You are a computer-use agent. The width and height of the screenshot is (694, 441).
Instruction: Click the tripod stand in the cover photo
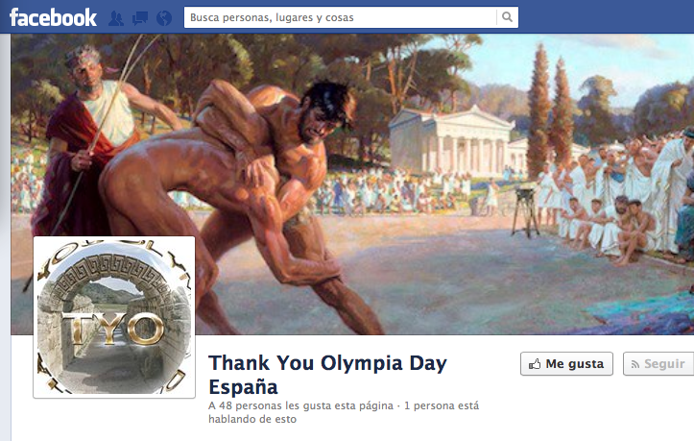click(525, 210)
